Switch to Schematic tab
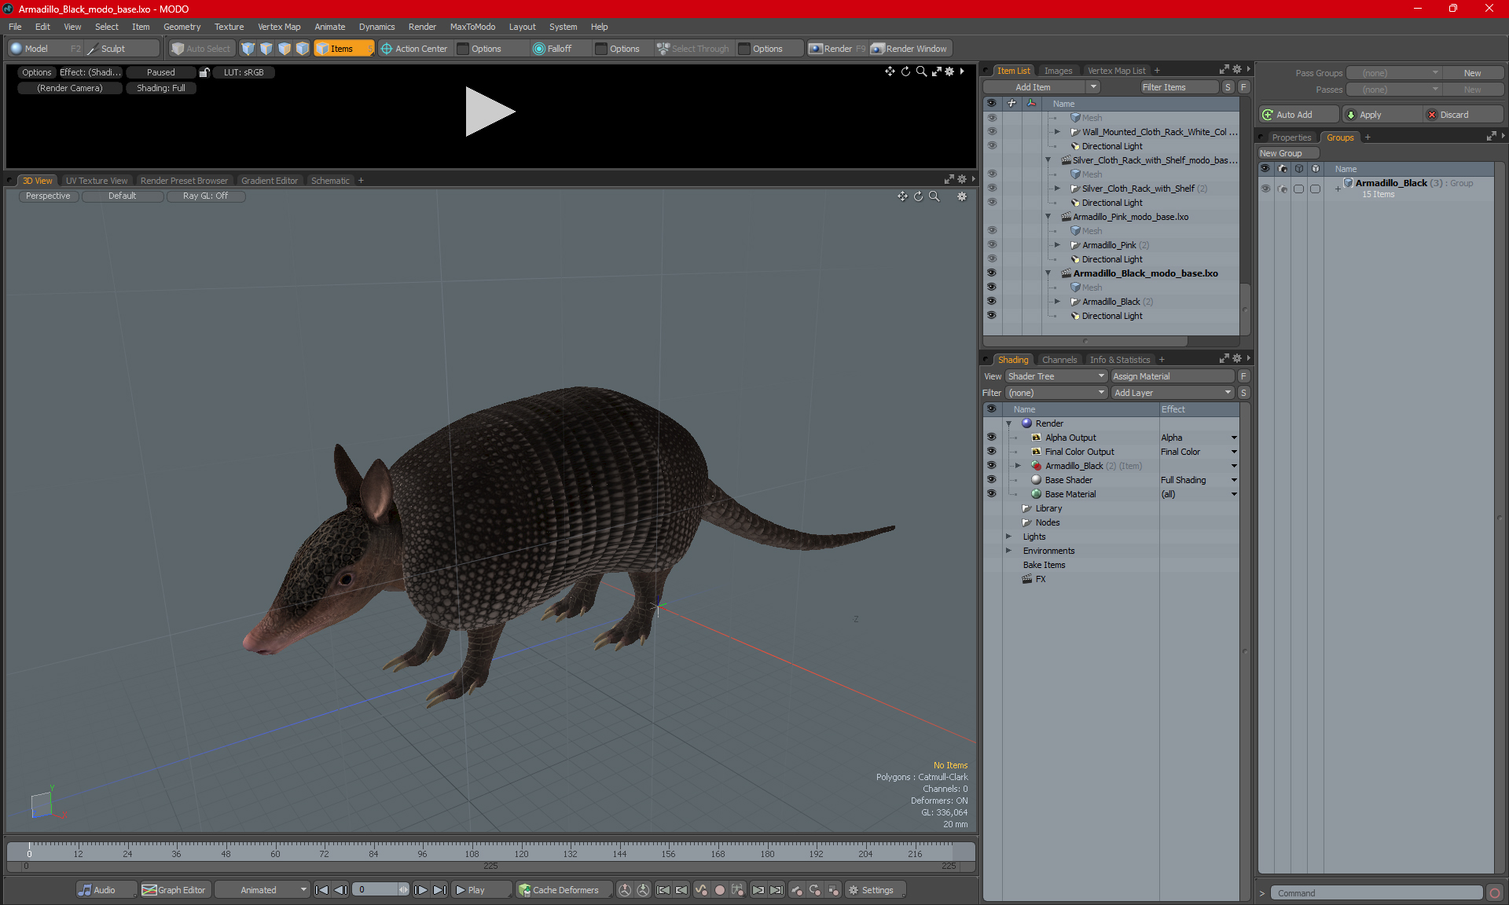 coord(330,181)
